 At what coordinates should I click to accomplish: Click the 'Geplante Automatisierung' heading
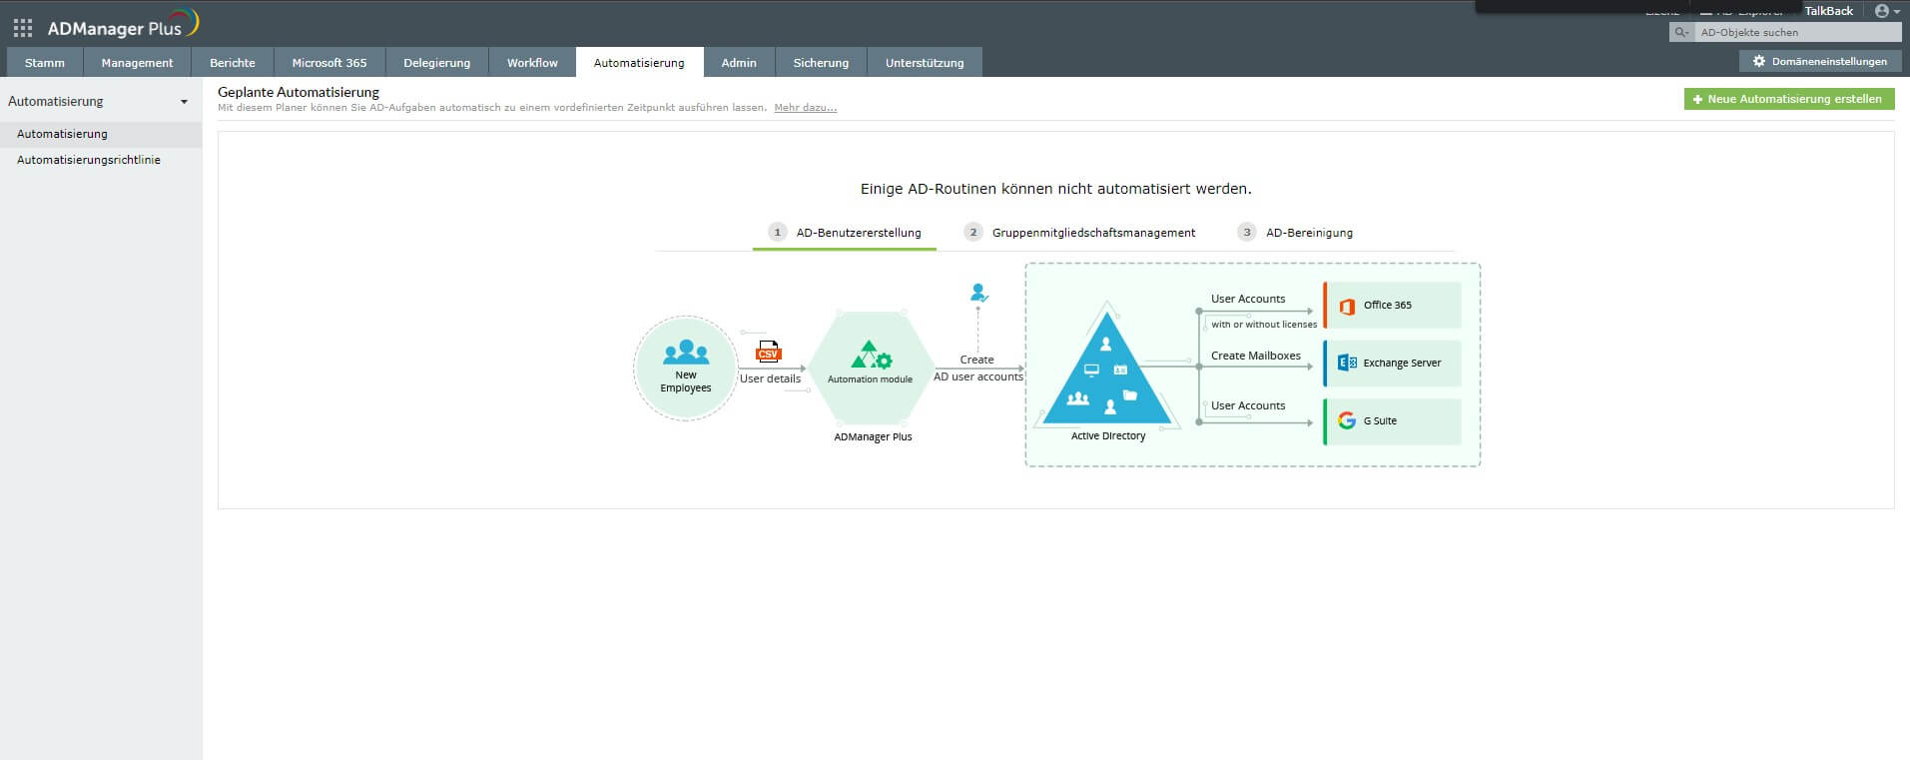click(x=299, y=92)
